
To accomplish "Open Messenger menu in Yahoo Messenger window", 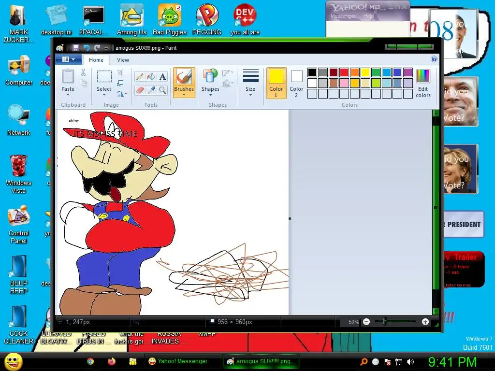I will [343, 16].
